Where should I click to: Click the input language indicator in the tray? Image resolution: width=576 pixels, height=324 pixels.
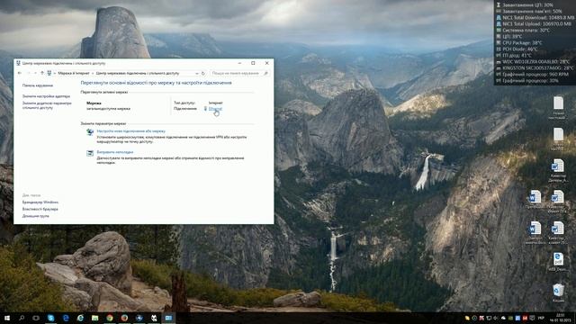pyautogui.click(x=541, y=318)
